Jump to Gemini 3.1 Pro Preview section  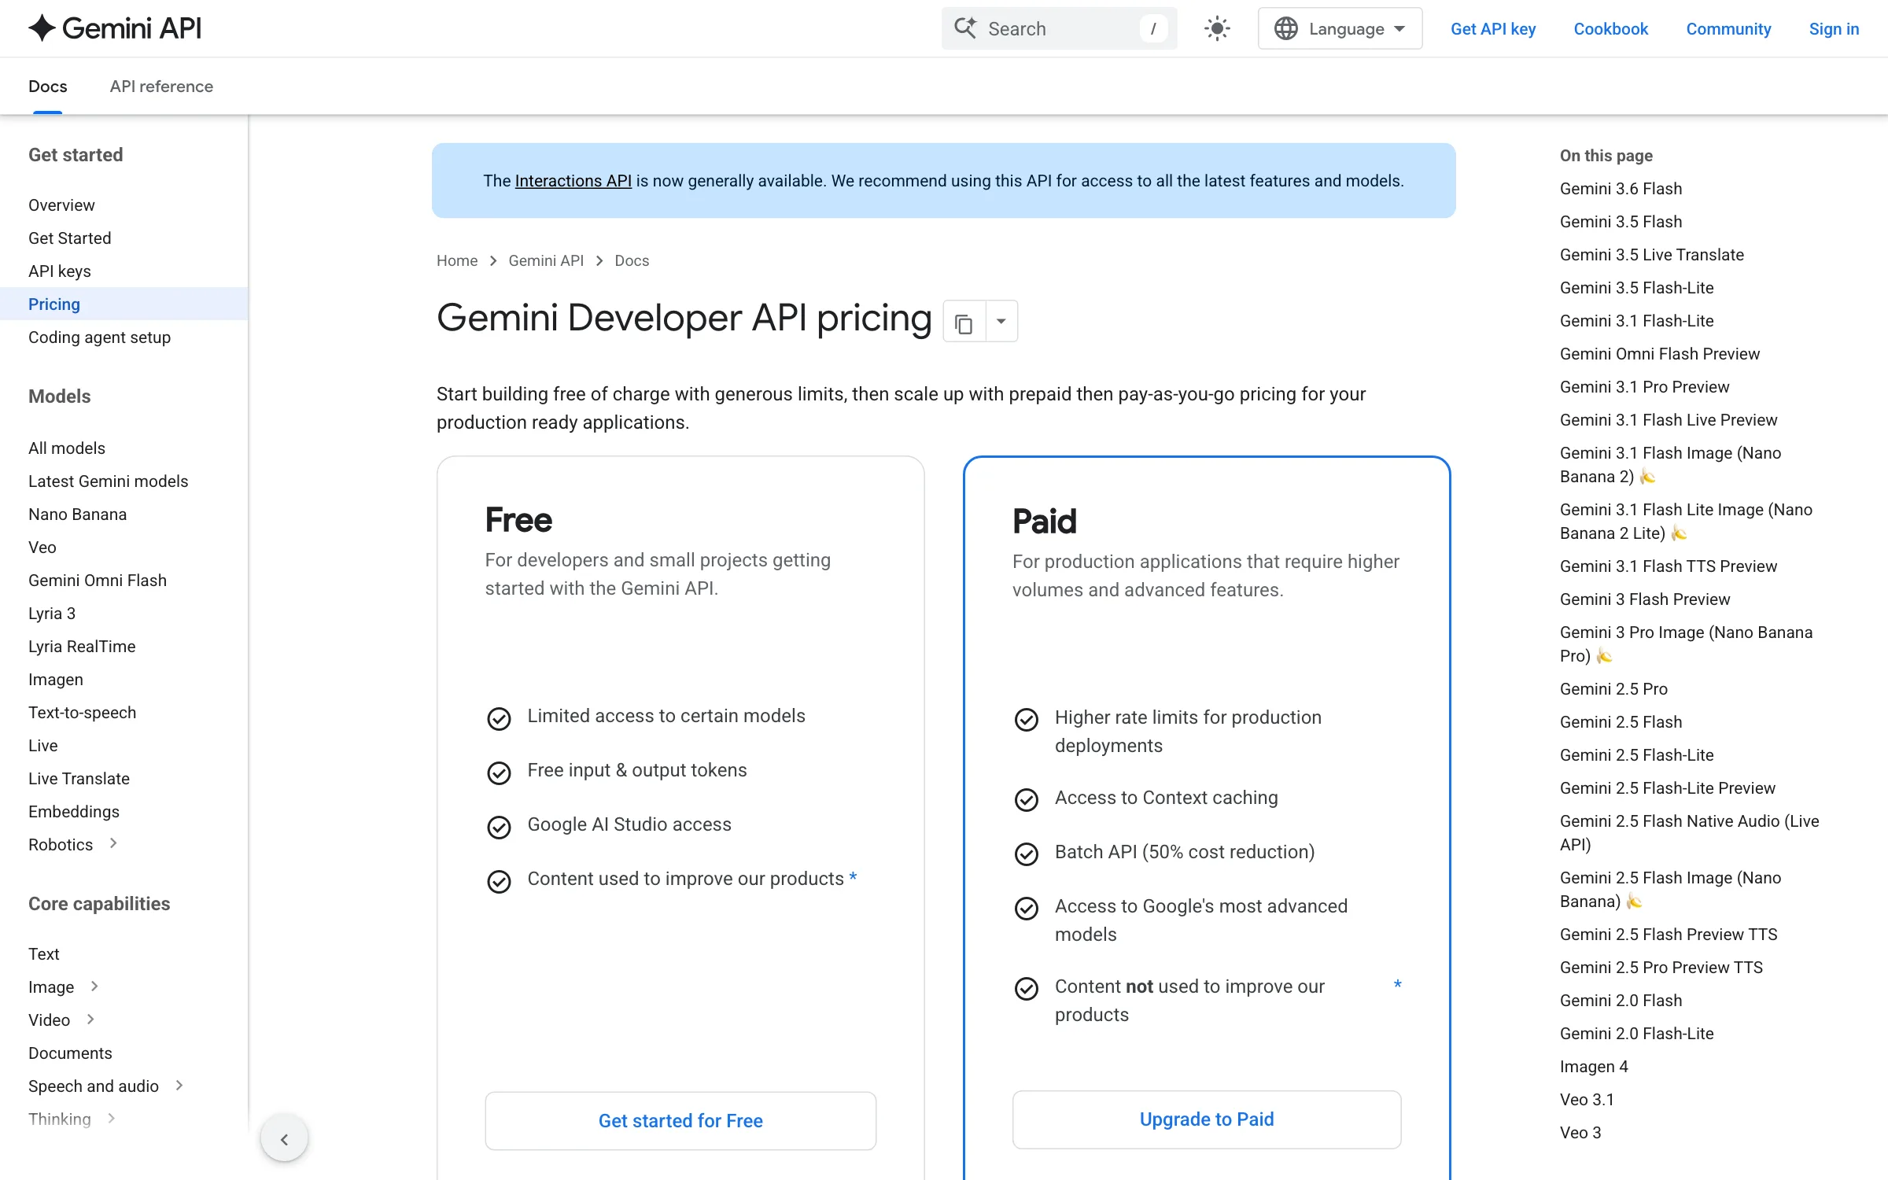tap(1644, 387)
